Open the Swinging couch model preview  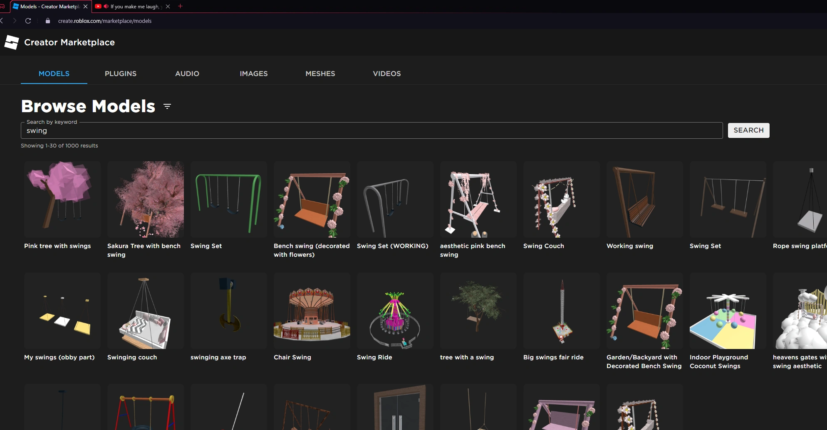coord(145,311)
